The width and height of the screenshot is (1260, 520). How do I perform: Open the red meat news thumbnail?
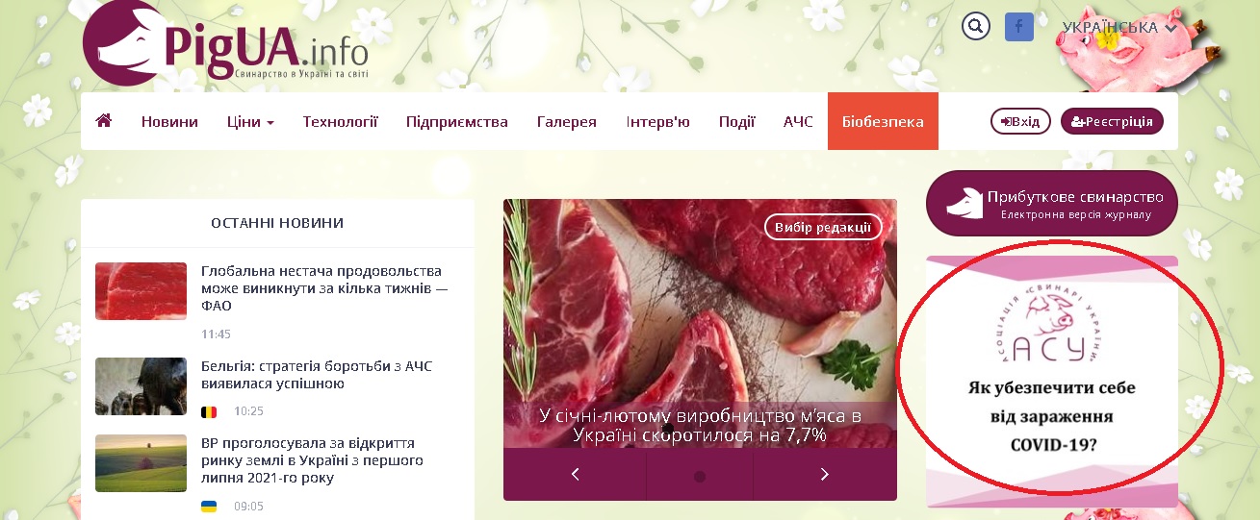[x=141, y=291]
